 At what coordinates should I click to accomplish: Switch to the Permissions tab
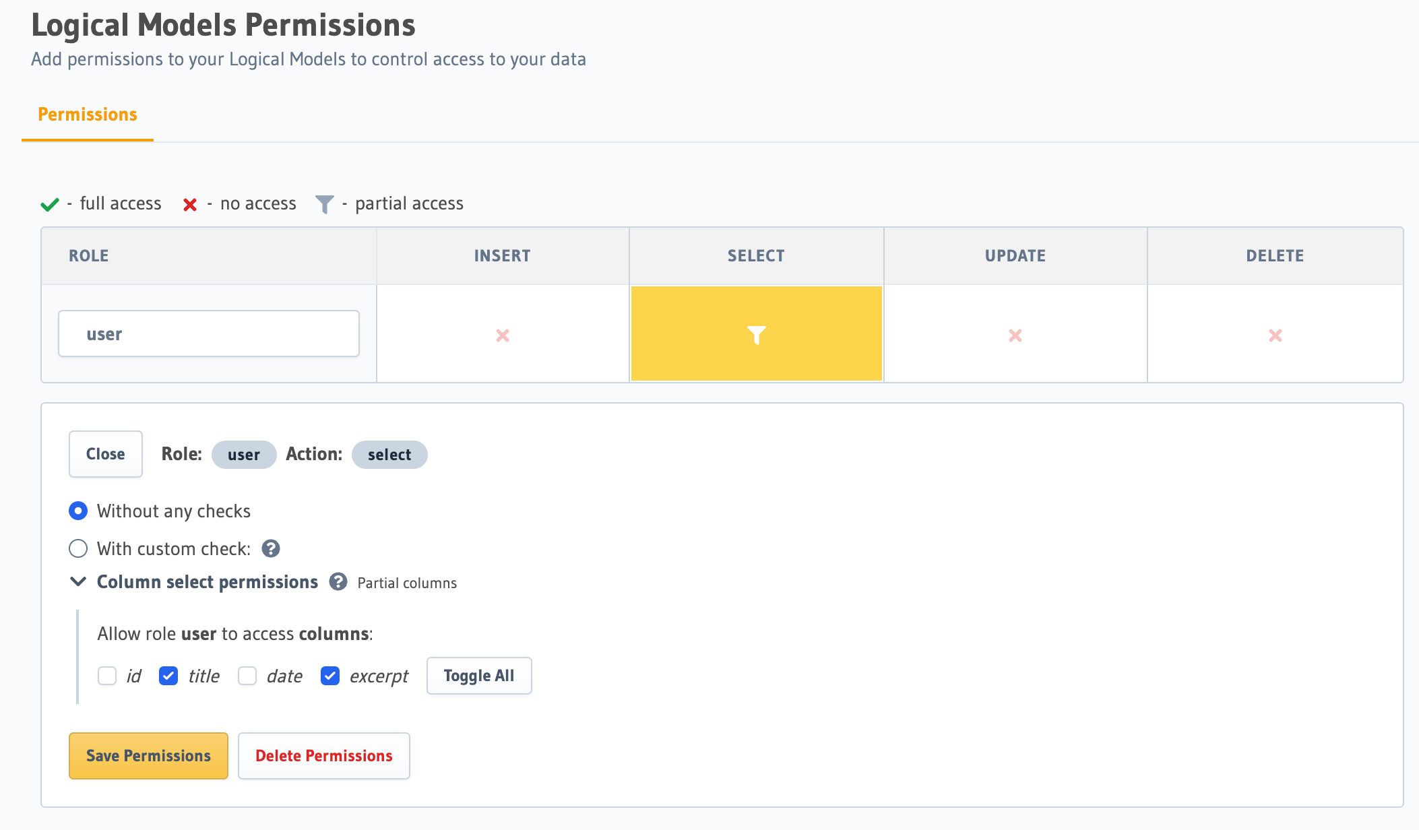click(87, 114)
